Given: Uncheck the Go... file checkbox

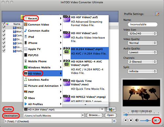Looking at the screenshot, I should [x=4, y=47].
